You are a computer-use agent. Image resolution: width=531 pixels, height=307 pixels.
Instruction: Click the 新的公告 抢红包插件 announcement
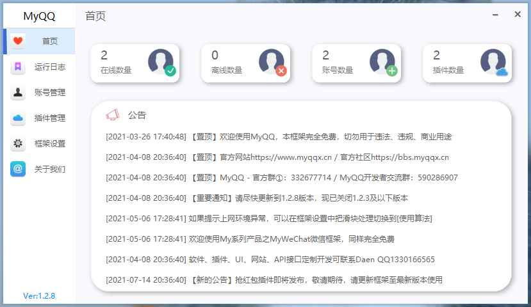click(274, 280)
